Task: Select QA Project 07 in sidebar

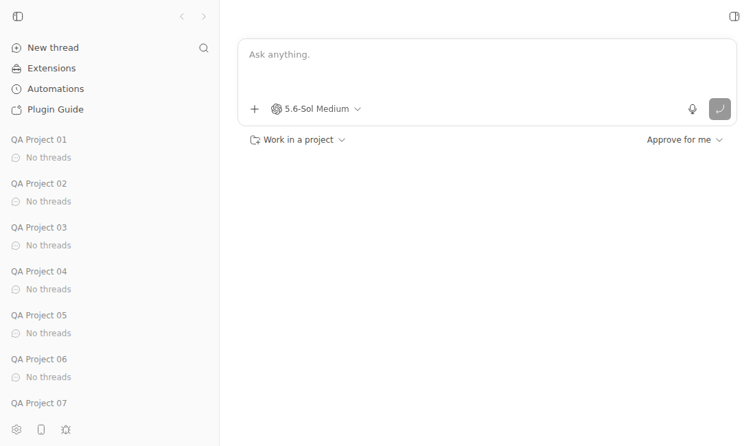Action: click(x=39, y=403)
